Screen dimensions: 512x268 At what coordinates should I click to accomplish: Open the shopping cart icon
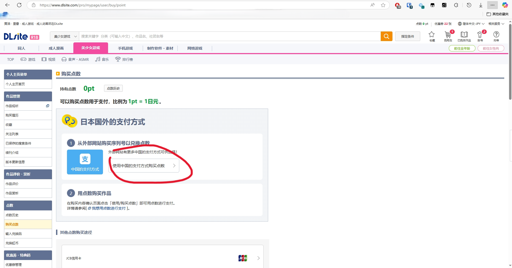[x=448, y=35]
